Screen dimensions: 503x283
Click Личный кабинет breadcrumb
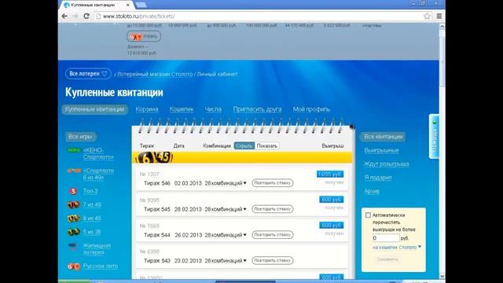coord(217,74)
